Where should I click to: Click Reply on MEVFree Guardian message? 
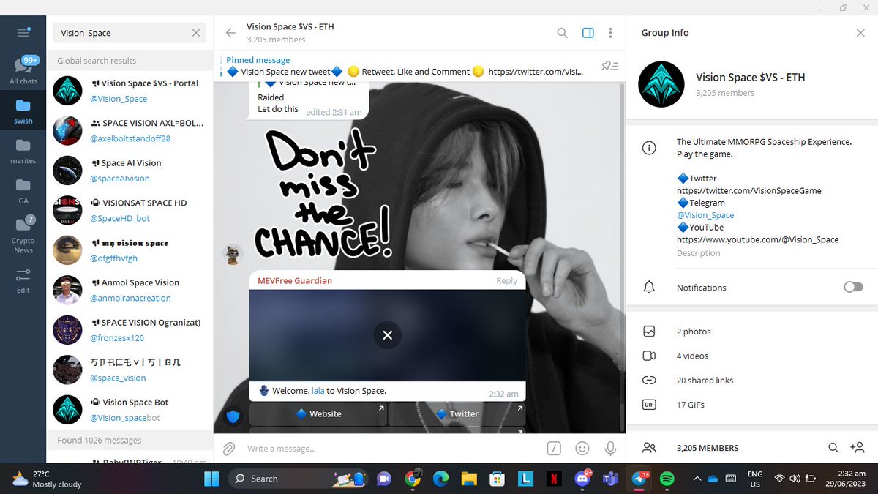coord(506,281)
